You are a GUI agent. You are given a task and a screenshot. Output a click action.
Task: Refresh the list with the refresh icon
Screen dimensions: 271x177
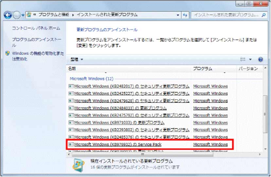tap(185, 15)
